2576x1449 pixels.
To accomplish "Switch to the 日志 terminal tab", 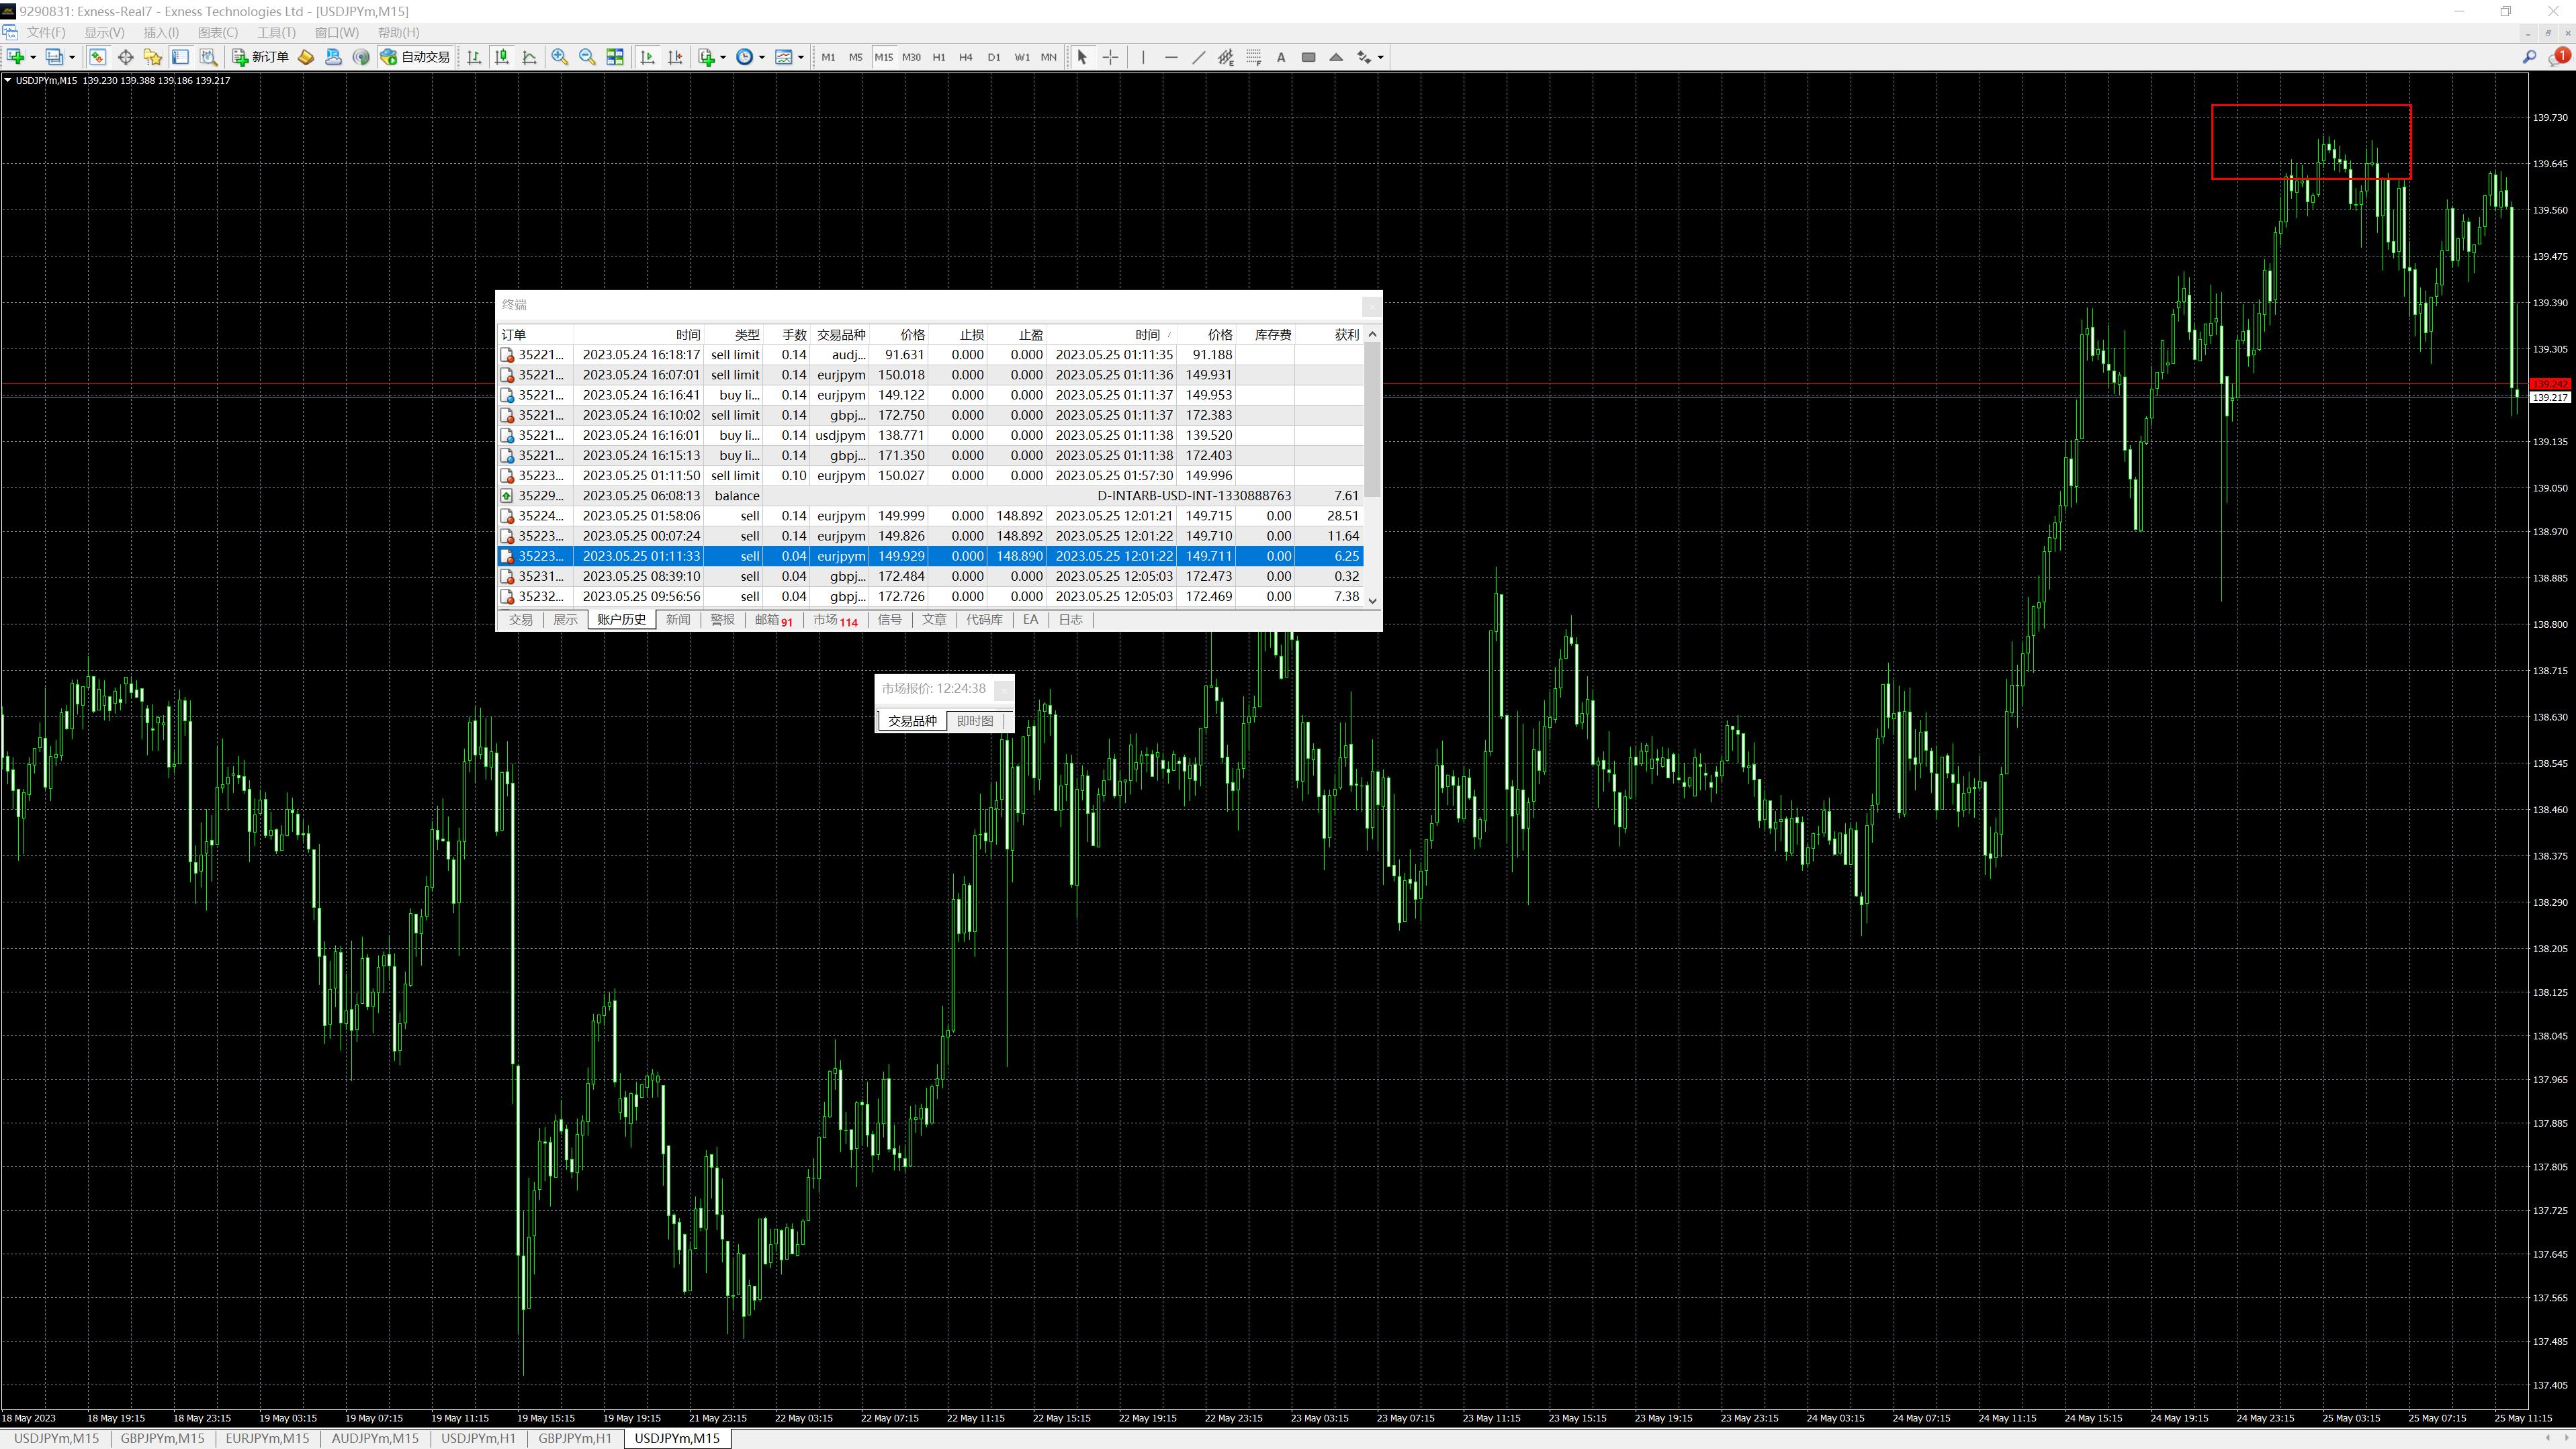I will (1070, 620).
